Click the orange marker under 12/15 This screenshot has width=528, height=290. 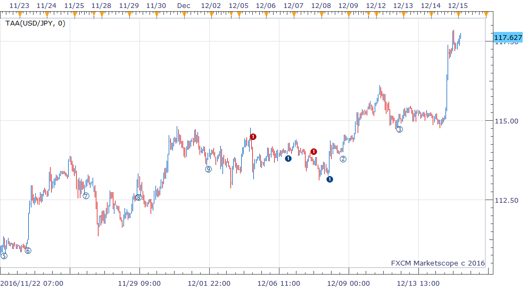[458, 14]
